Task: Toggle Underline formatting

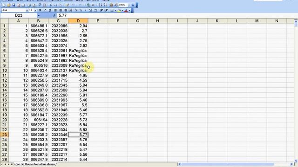Action: [x=50, y=10]
